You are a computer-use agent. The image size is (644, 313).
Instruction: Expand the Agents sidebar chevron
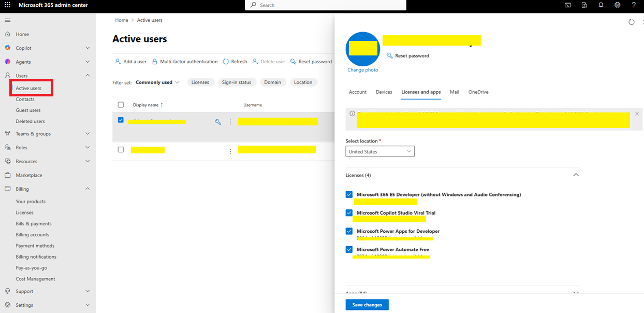(x=87, y=62)
